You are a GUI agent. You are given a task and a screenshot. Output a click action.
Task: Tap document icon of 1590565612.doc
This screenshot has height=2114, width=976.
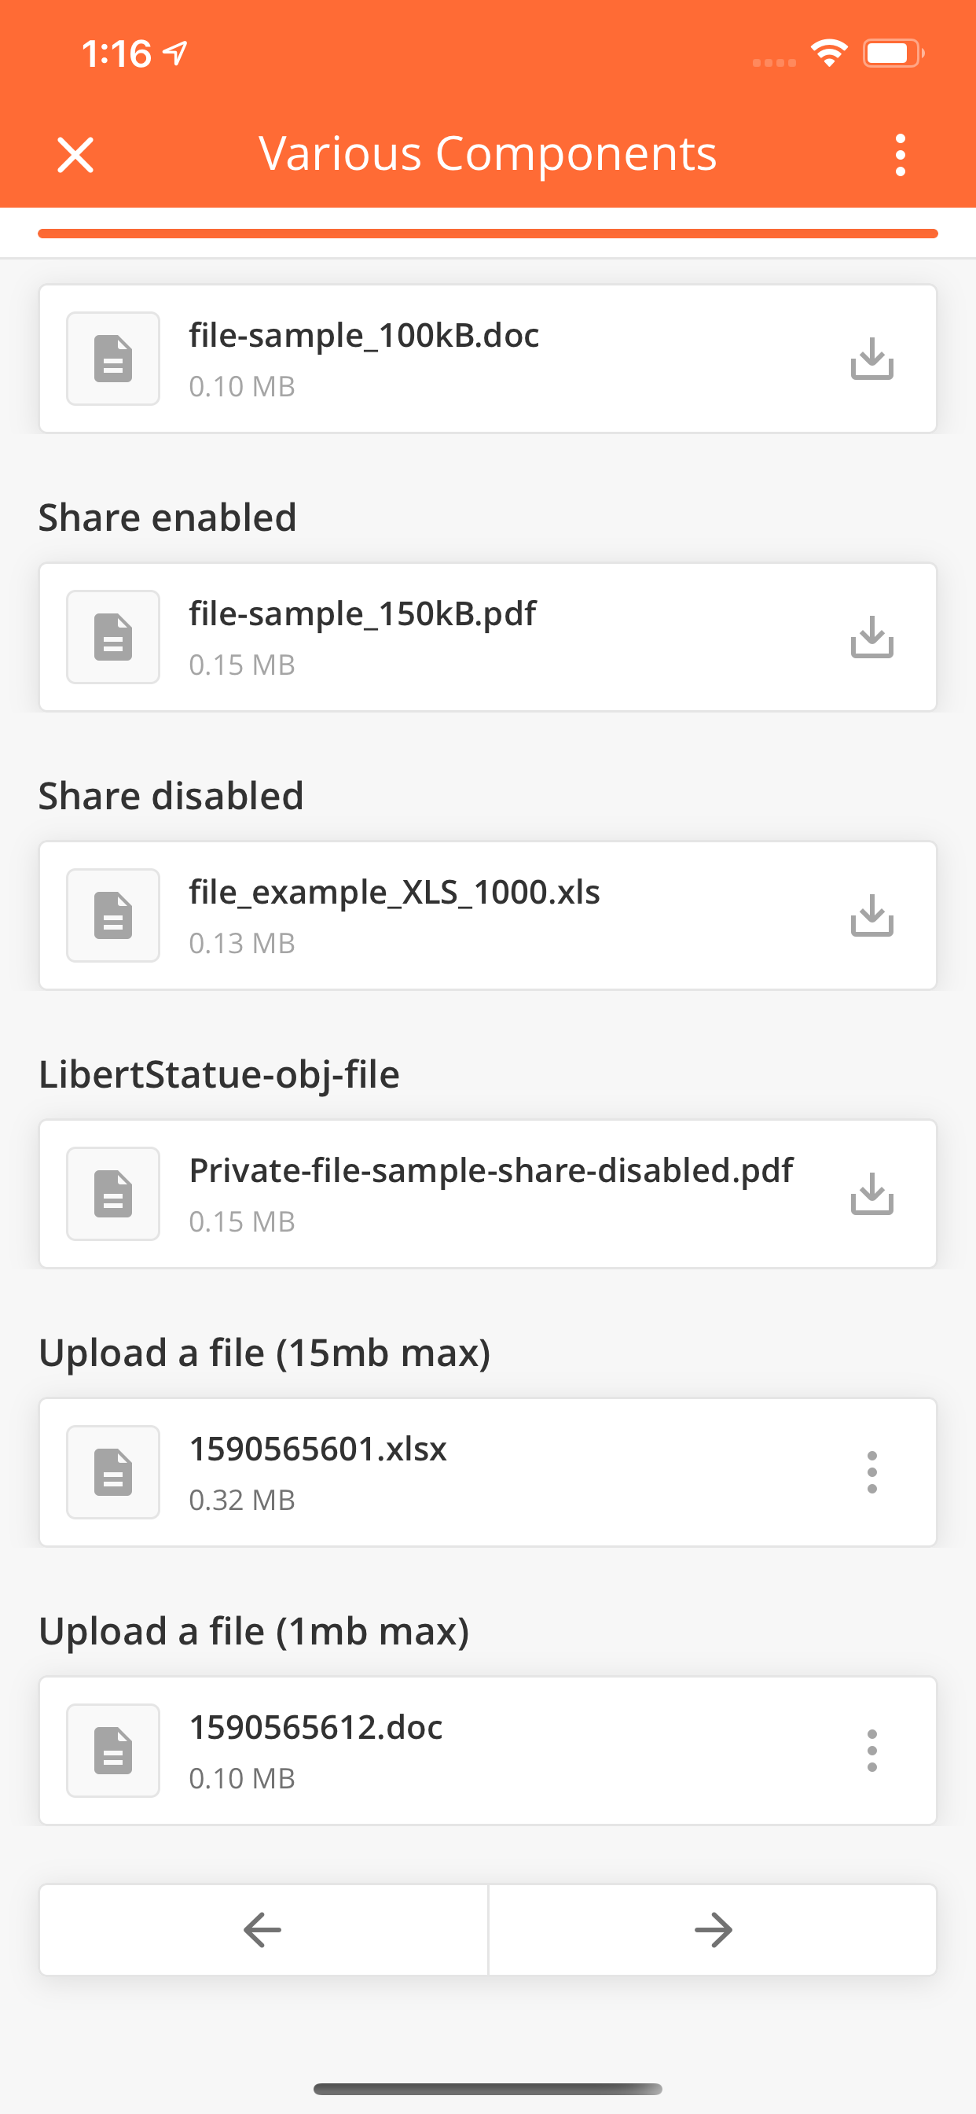113,1751
